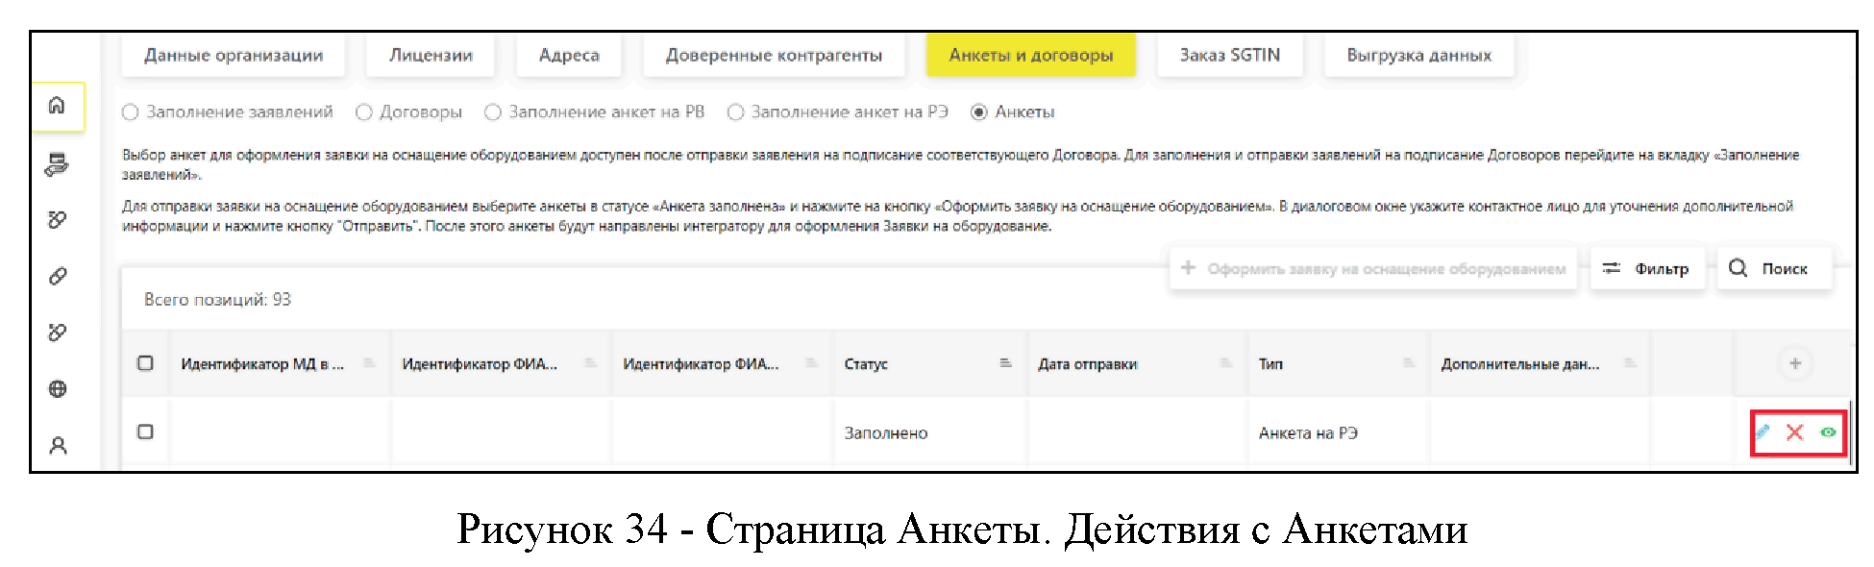Click the globe icon in the sidebar
1874x567 pixels.
[x=58, y=389]
